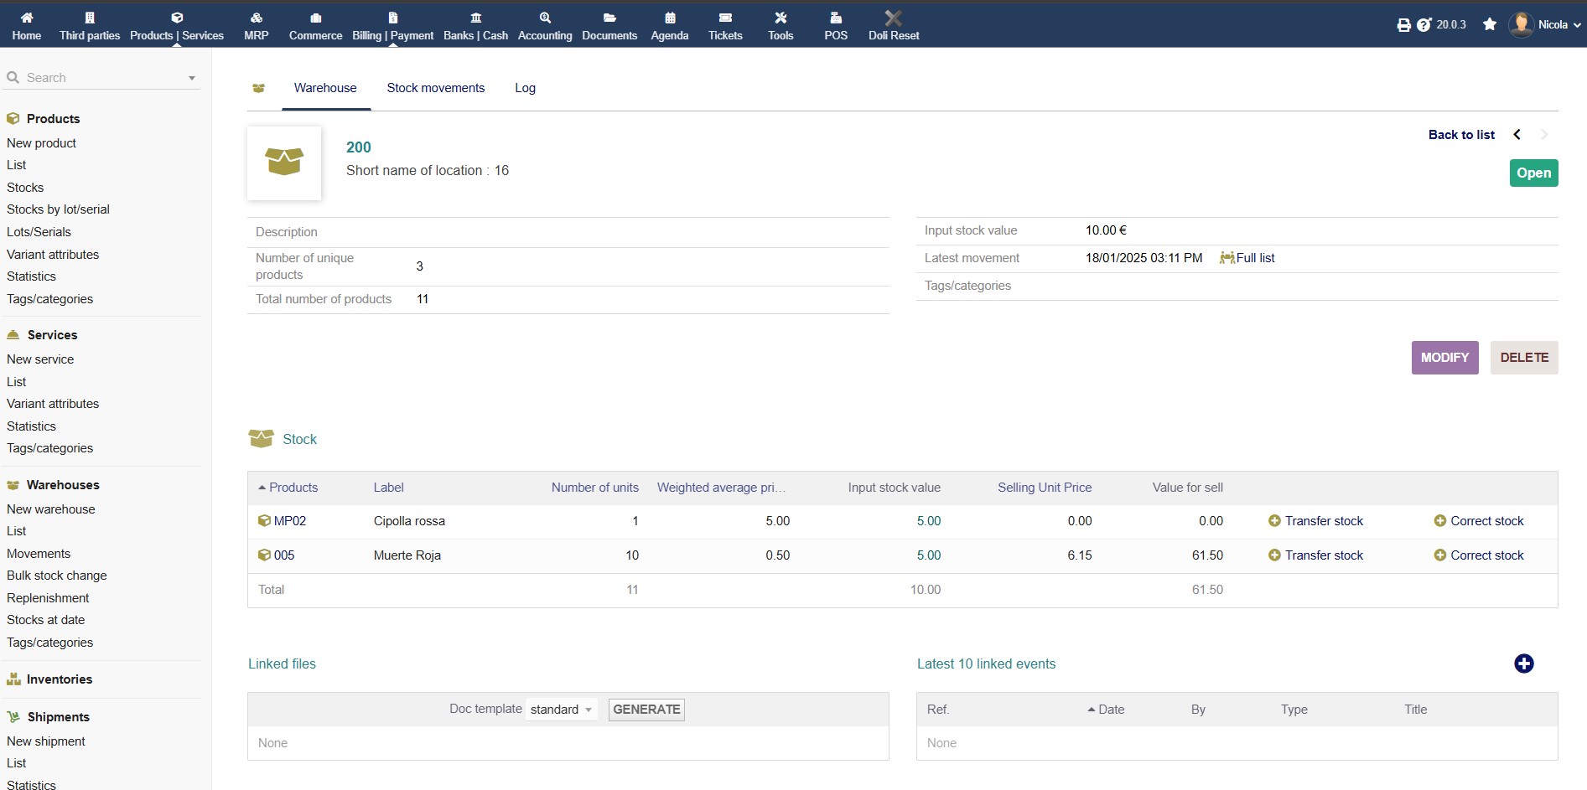Screen dimensions: 1587x790
Task: Add new linked event with plus icon
Action: pos(1523,663)
